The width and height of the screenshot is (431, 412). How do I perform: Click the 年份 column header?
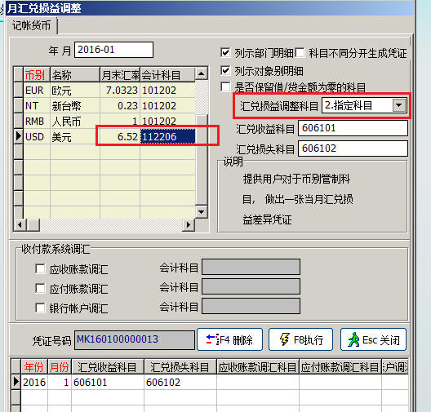pyautogui.click(x=34, y=367)
